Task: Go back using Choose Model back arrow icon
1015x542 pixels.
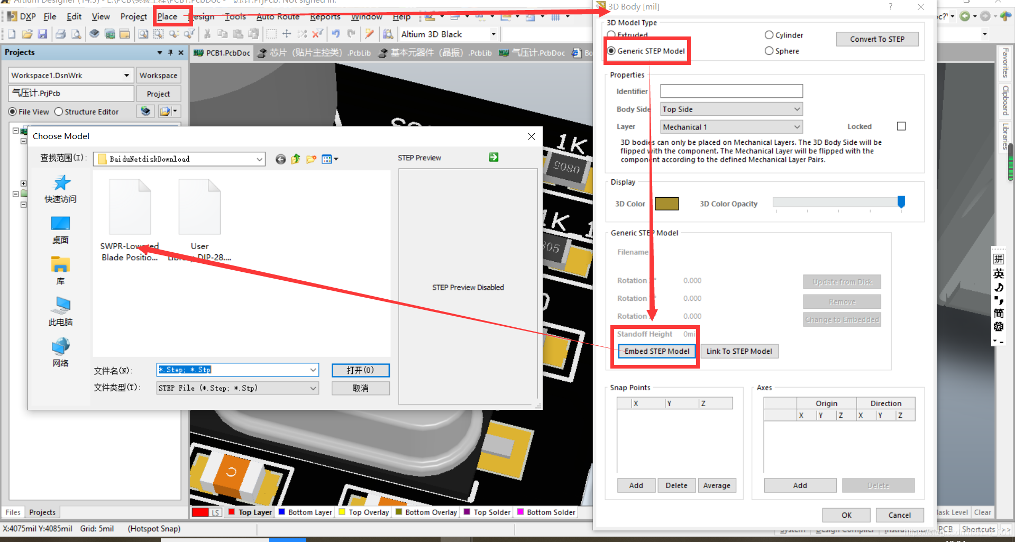Action: 280,159
